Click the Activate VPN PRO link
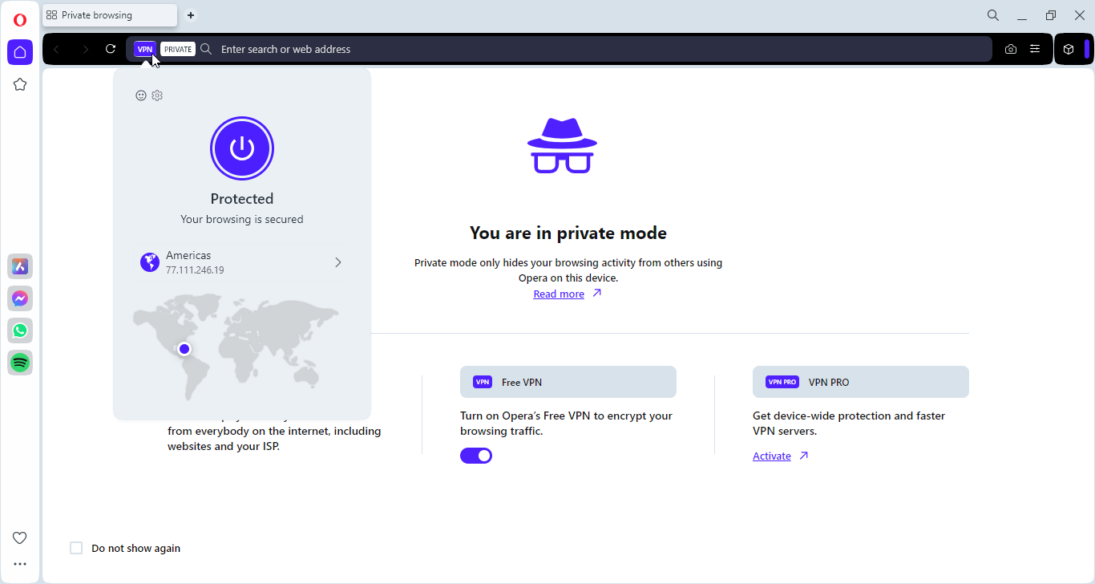Viewport: 1095px width, 584px height. 771,456
